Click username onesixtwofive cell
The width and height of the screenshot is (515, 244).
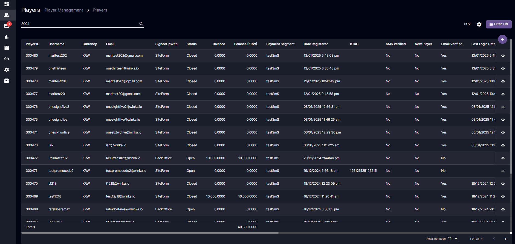coord(59,132)
